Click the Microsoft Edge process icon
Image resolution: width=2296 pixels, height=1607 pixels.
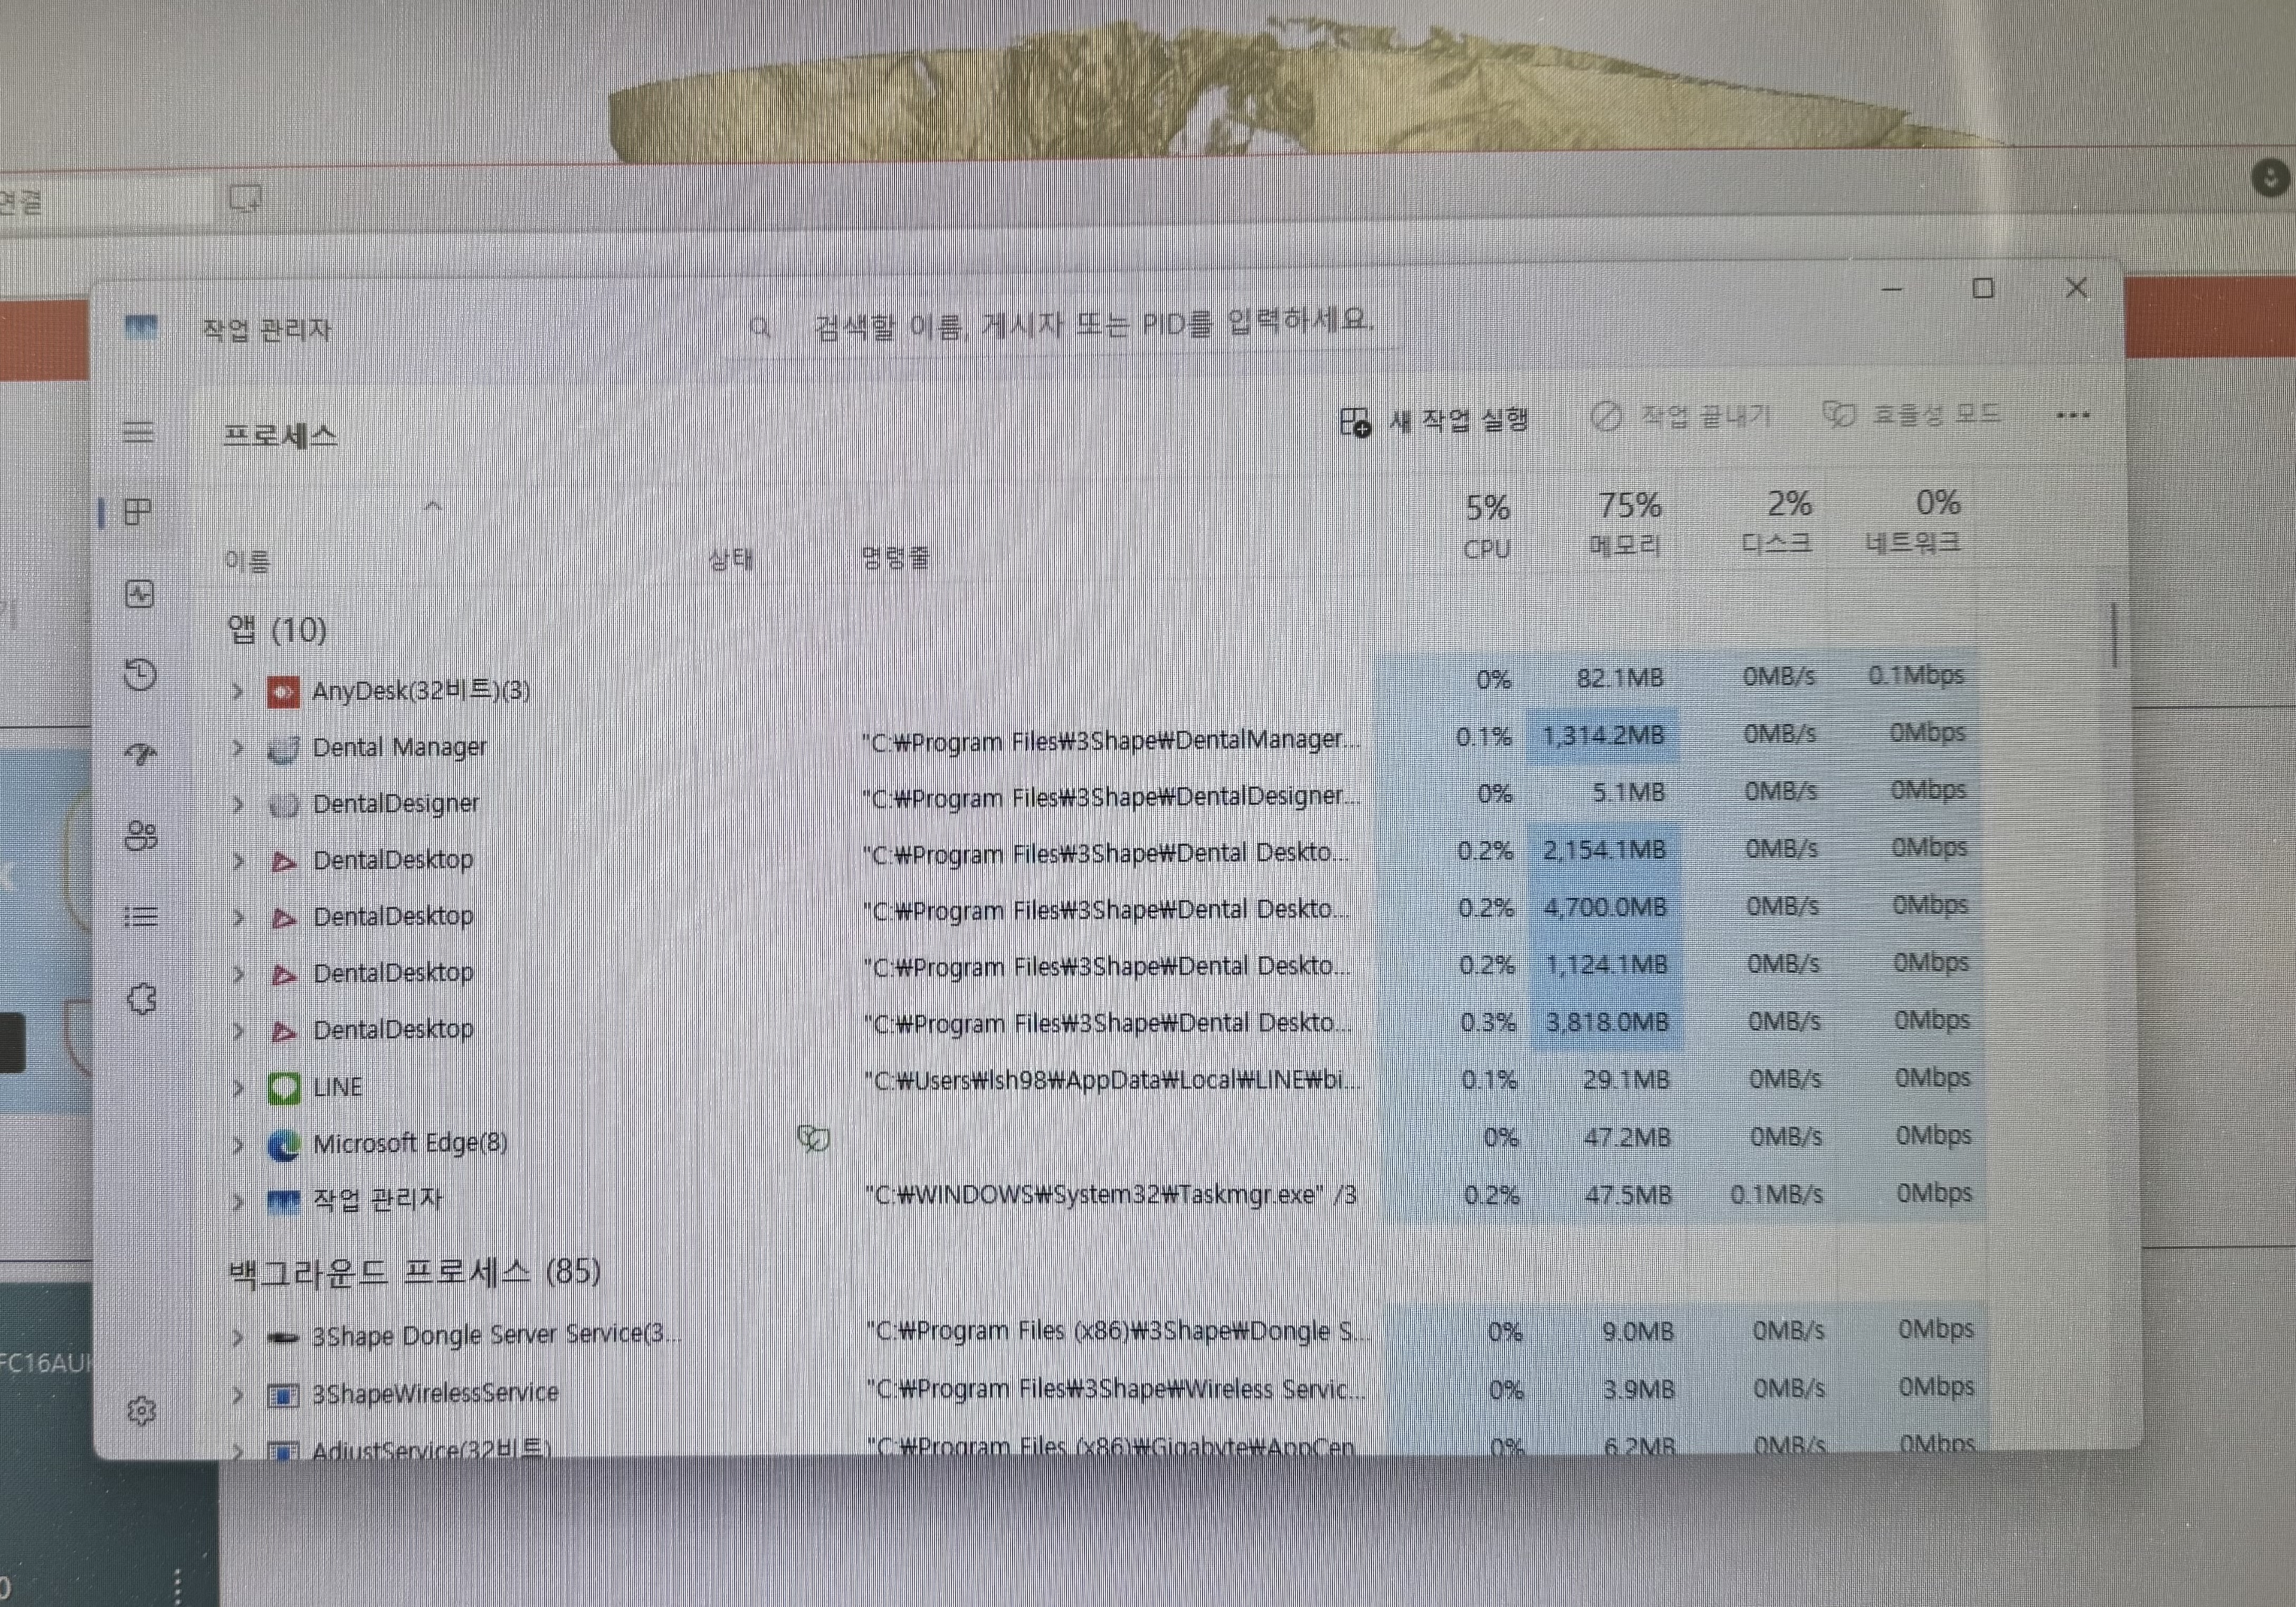tap(284, 1144)
